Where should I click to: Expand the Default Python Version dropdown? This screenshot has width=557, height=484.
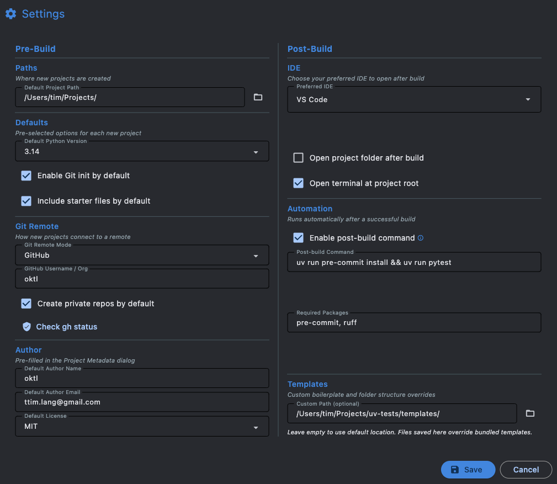142,151
